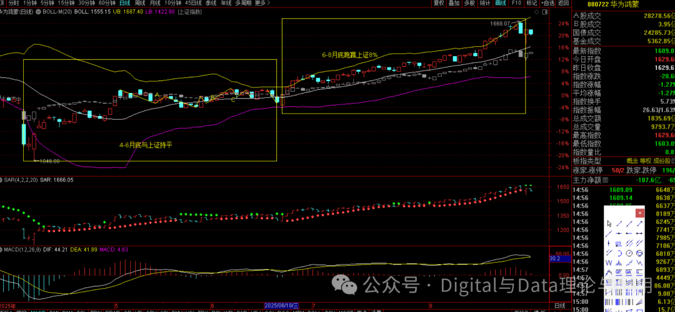
Task: Click the 最新指数 row
Action: (623, 51)
